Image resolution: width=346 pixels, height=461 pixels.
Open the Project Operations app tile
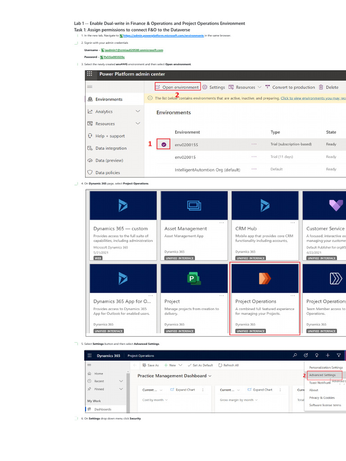265,298
